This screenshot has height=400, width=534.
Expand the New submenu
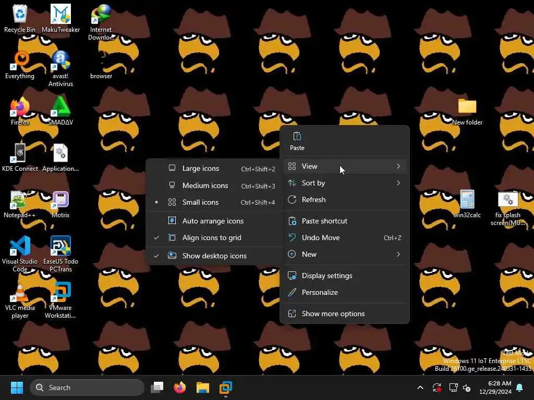coord(345,254)
